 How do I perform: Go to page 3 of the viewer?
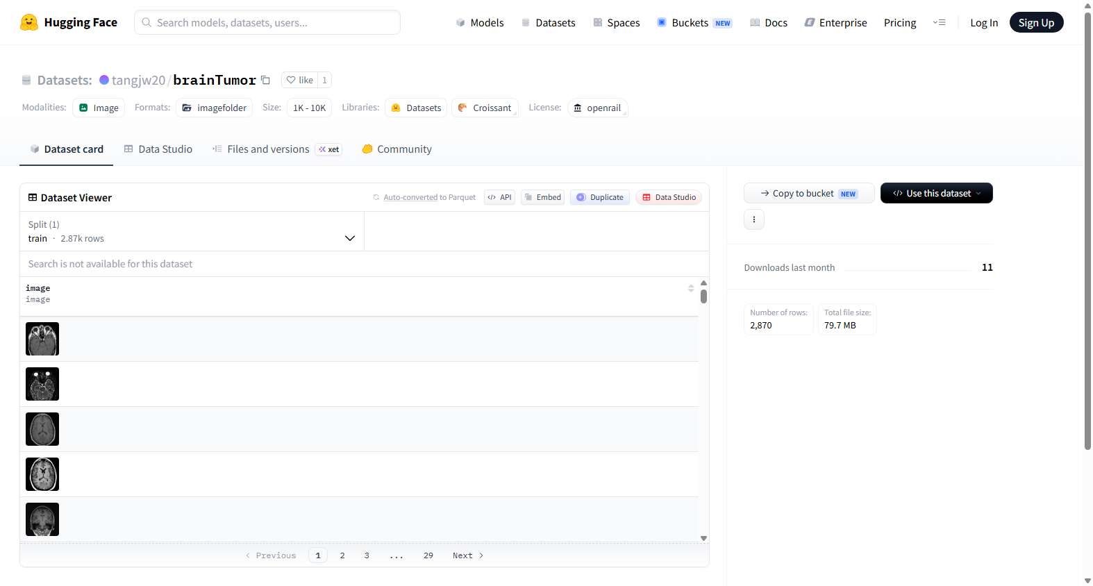pos(367,555)
